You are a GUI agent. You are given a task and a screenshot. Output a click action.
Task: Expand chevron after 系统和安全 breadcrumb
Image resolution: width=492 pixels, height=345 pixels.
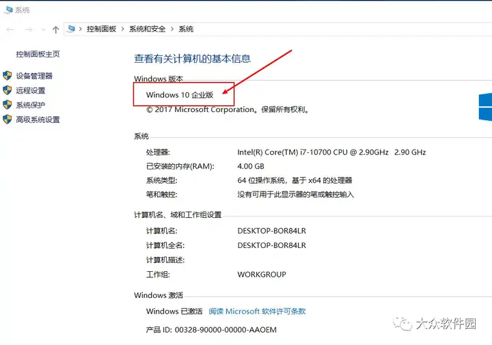172,29
